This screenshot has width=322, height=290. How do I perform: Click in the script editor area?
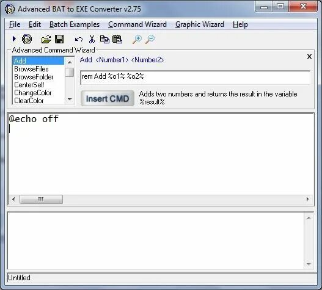(161, 154)
